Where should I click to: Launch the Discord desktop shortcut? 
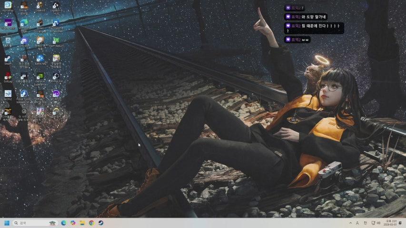coord(24,42)
